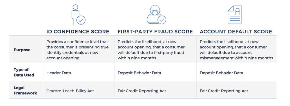Image resolution: width=290 pixels, height=106 pixels.
Task: Click the ID Confidence purpose description
Action: [77, 50]
